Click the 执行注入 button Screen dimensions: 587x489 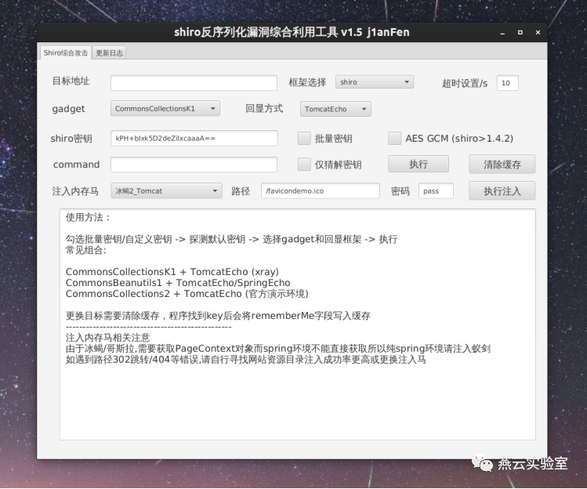pyautogui.click(x=502, y=191)
